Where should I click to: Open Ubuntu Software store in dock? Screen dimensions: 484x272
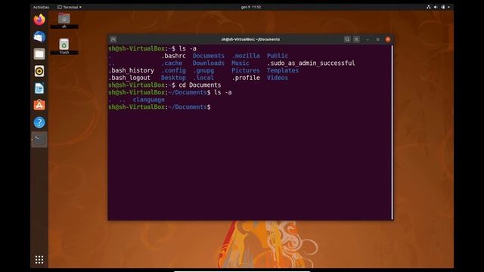pos(39,105)
